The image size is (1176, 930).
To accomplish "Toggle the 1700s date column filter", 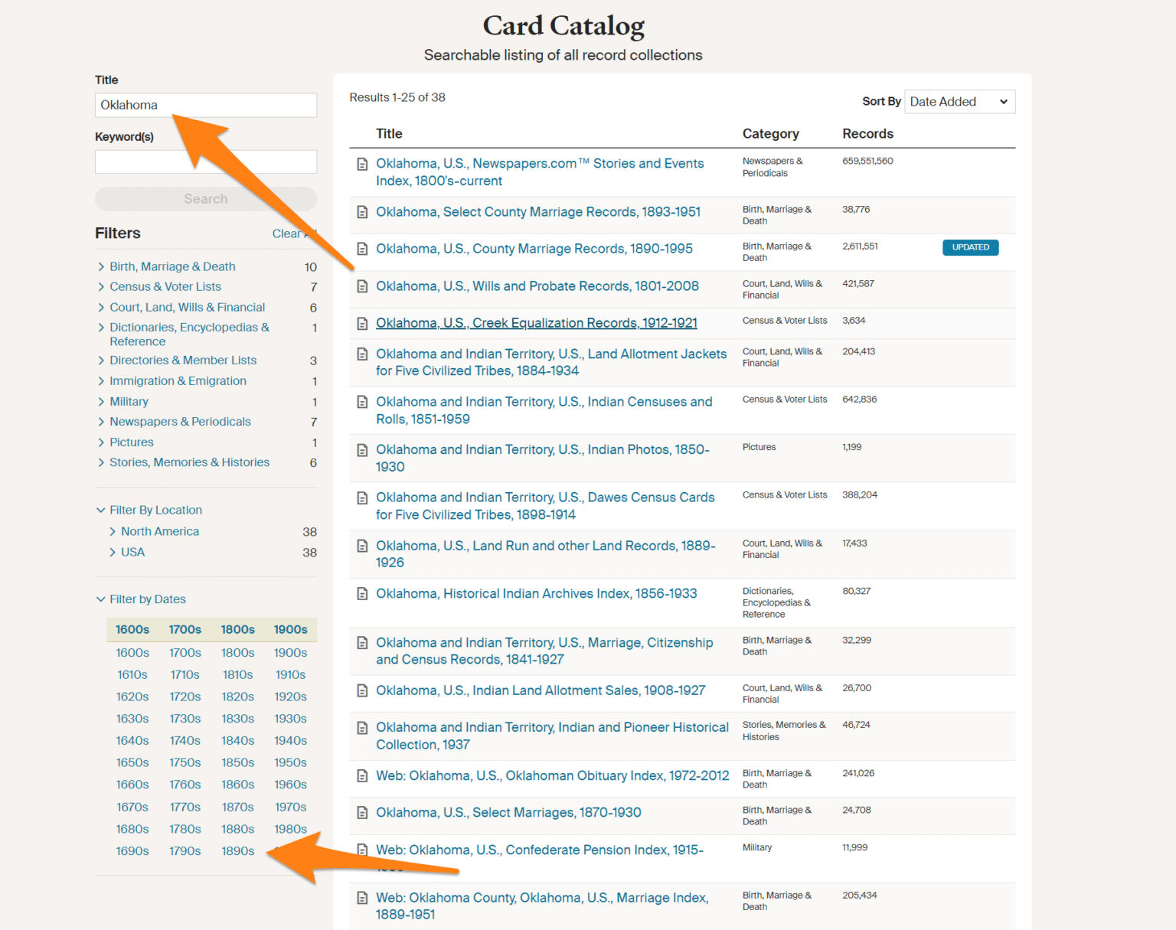I will coord(185,628).
